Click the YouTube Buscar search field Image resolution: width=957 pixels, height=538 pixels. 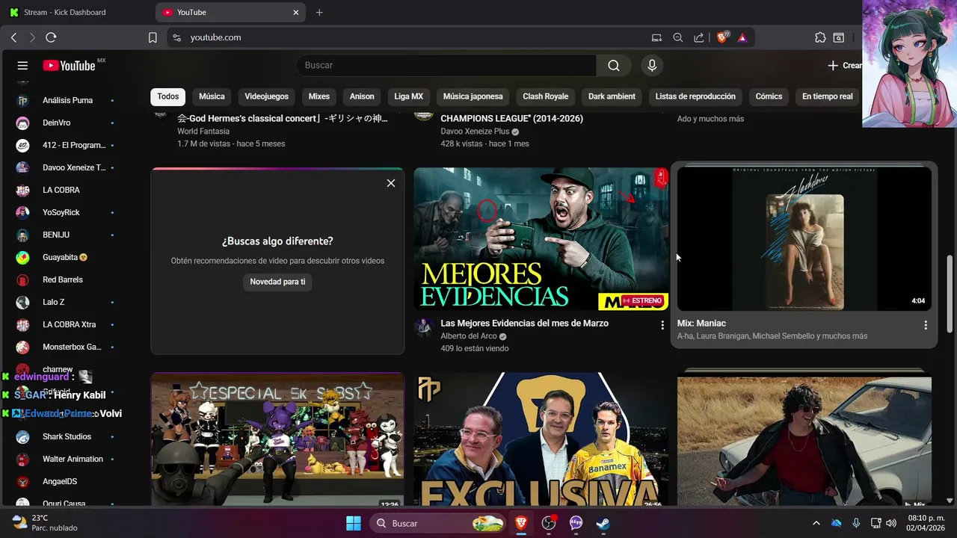point(446,66)
